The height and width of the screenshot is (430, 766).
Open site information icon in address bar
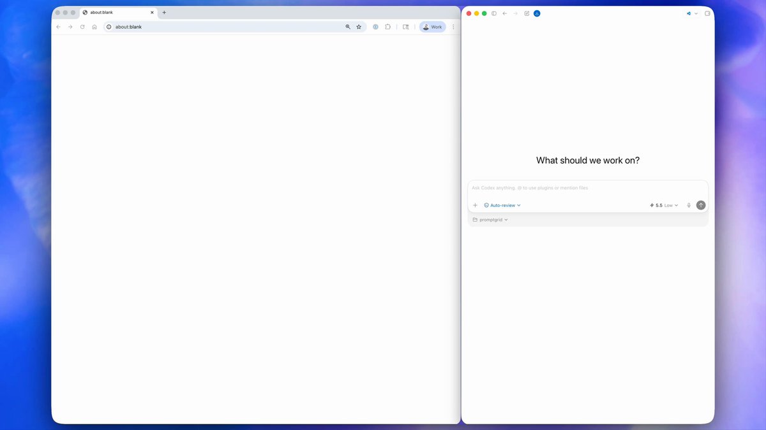pos(109,27)
